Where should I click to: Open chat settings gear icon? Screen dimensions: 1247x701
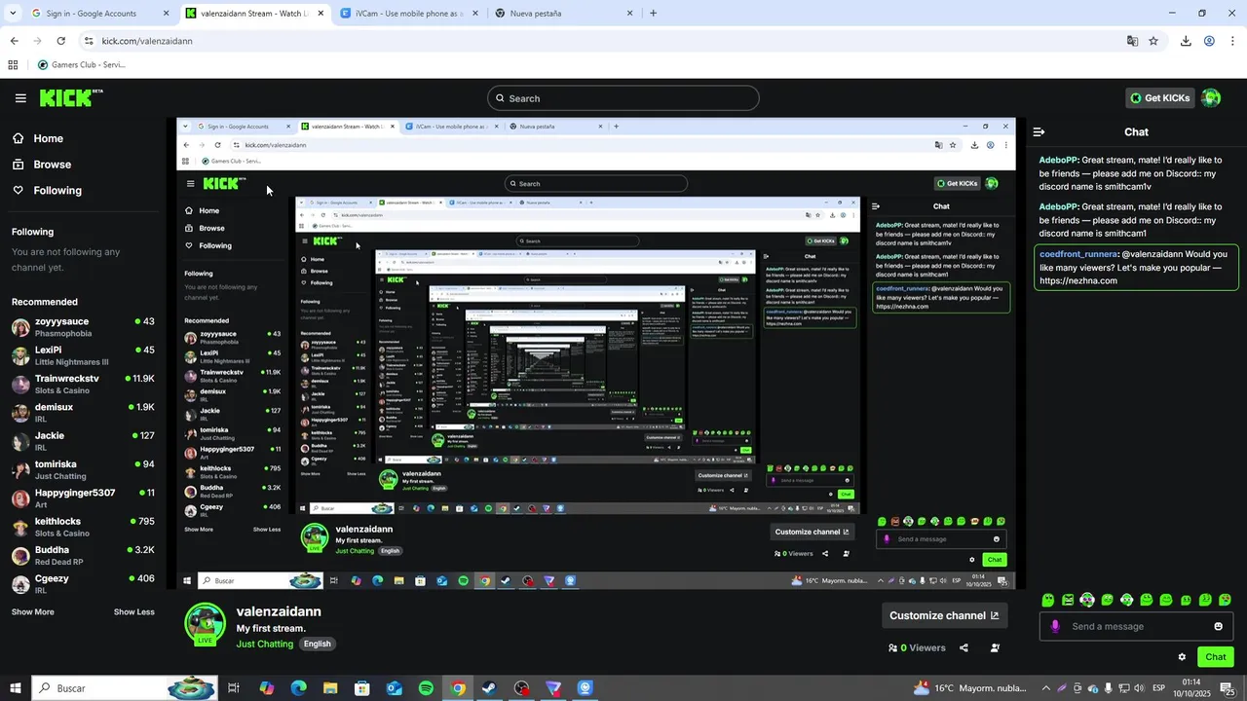(x=1182, y=657)
